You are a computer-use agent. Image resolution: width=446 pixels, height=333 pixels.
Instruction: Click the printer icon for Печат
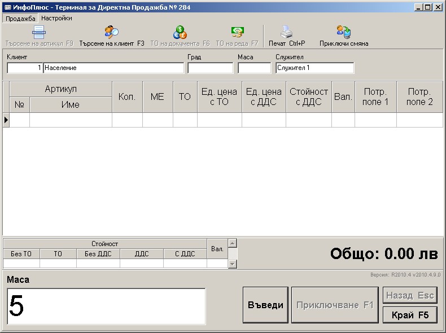tap(286, 32)
